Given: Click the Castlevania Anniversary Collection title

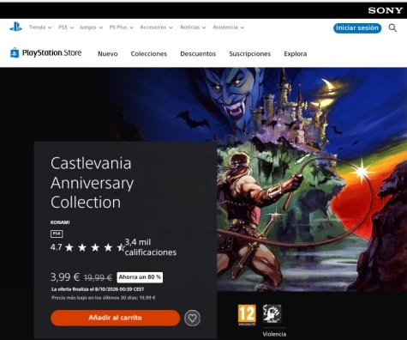Looking at the screenshot, I should 92,183.
